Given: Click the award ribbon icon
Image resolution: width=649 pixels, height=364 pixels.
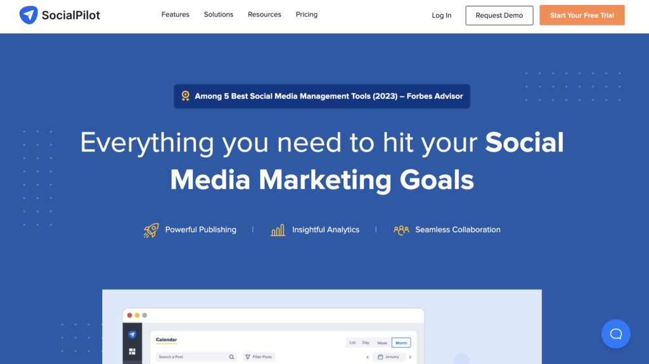Looking at the screenshot, I should [x=186, y=96].
